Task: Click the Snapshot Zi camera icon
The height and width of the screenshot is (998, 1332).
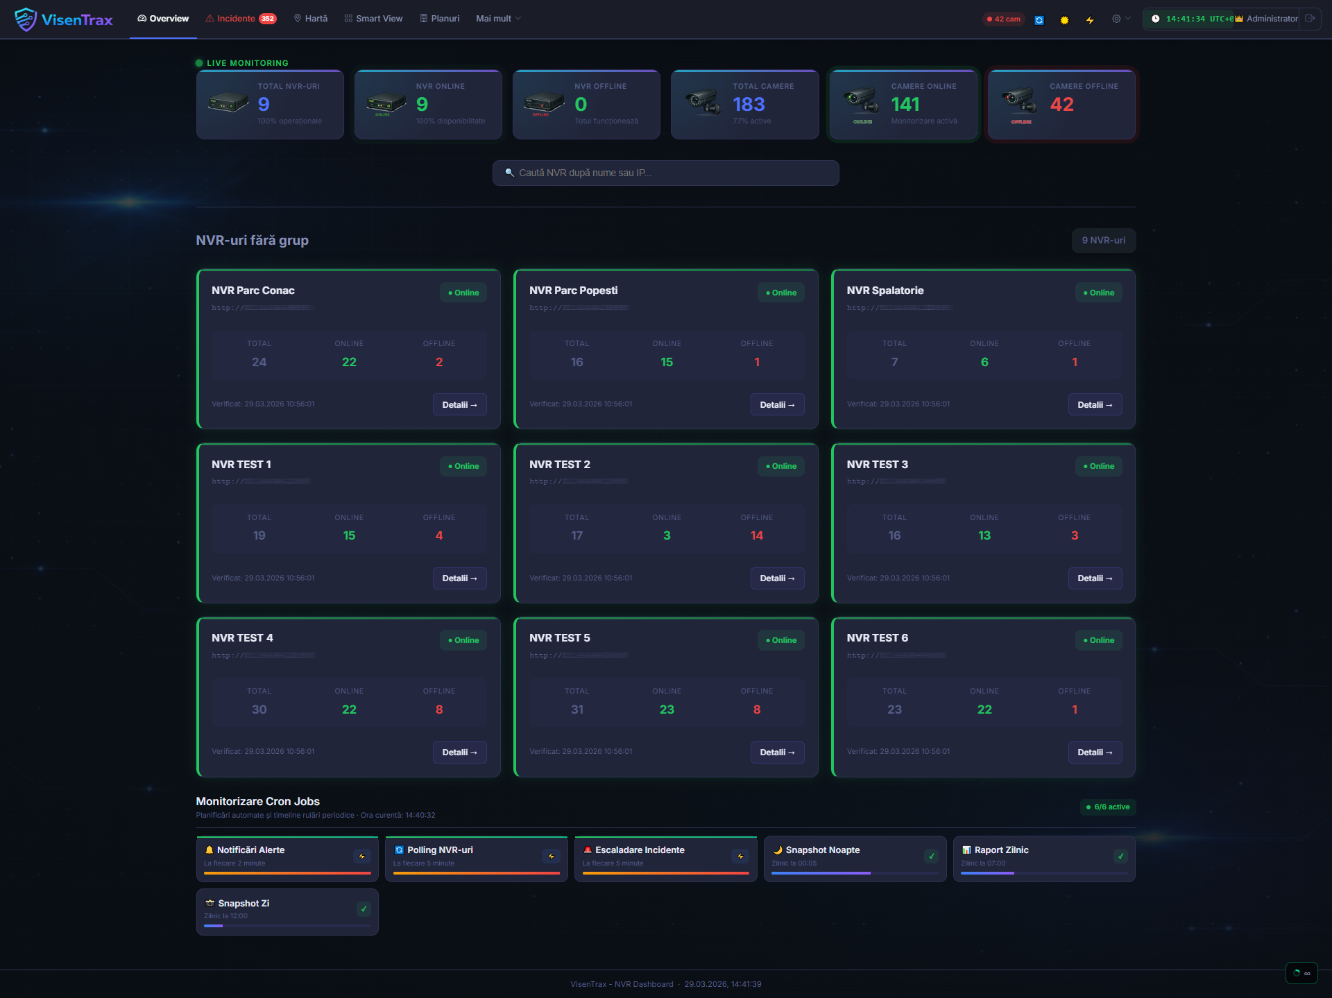Action: point(210,904)
